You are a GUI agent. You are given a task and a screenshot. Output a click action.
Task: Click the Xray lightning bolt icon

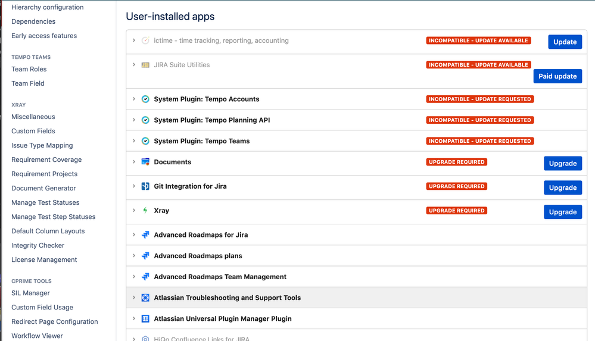[145, 211]
